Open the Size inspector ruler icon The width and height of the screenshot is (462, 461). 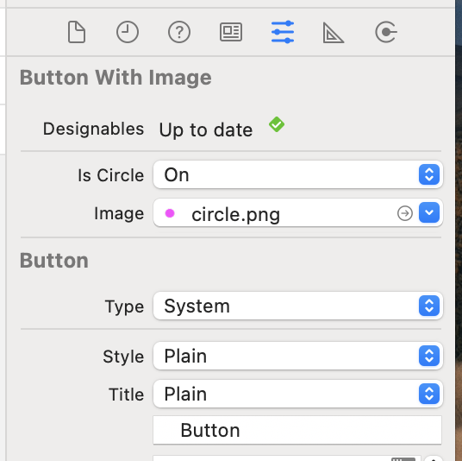pyautogui.click(x=333, y=33)
